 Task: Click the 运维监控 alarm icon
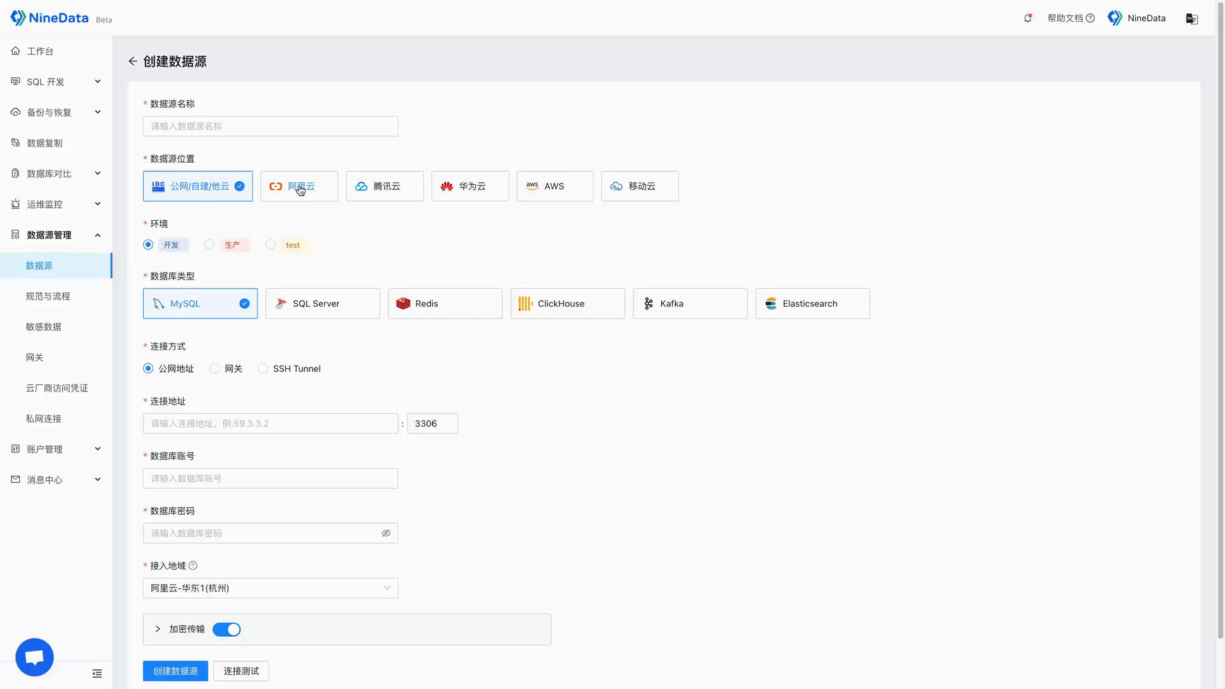(15, 204)
